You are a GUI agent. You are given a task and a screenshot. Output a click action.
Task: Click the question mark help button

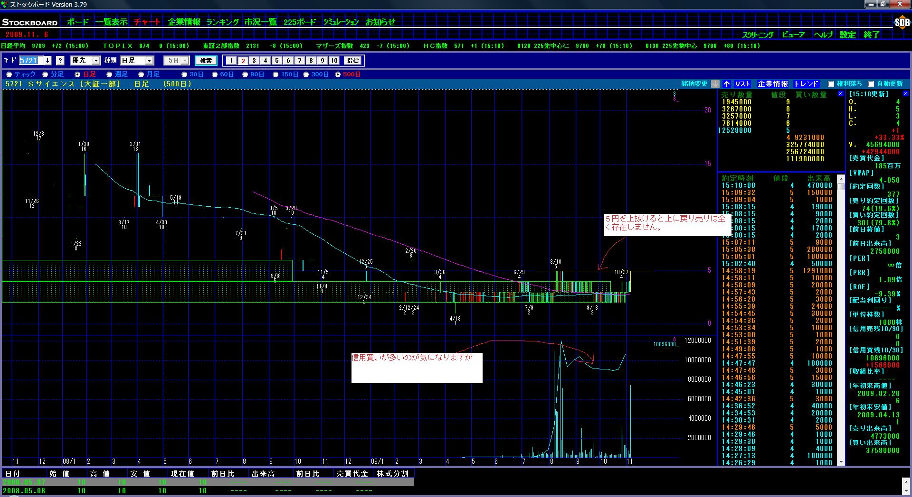60,61
